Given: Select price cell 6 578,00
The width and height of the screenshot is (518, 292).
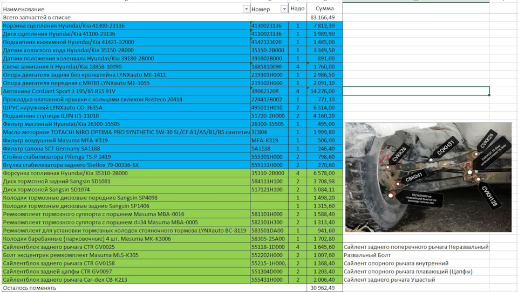Looking at the screenshot, I should pyautogui.click(x=324, y=173).
